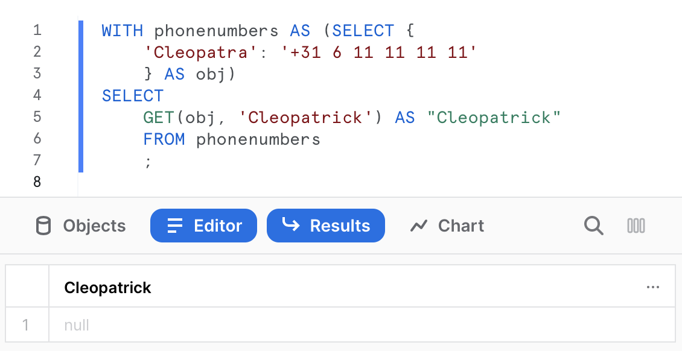Screen dimensions: 682x351
Task: Click the WITH keyword on line 1
Action: 123,30
